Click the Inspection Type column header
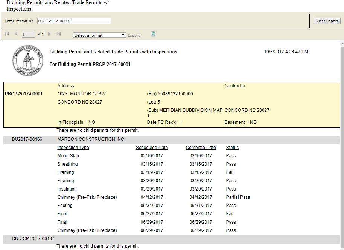344x250 pixels. pos(73,148)
